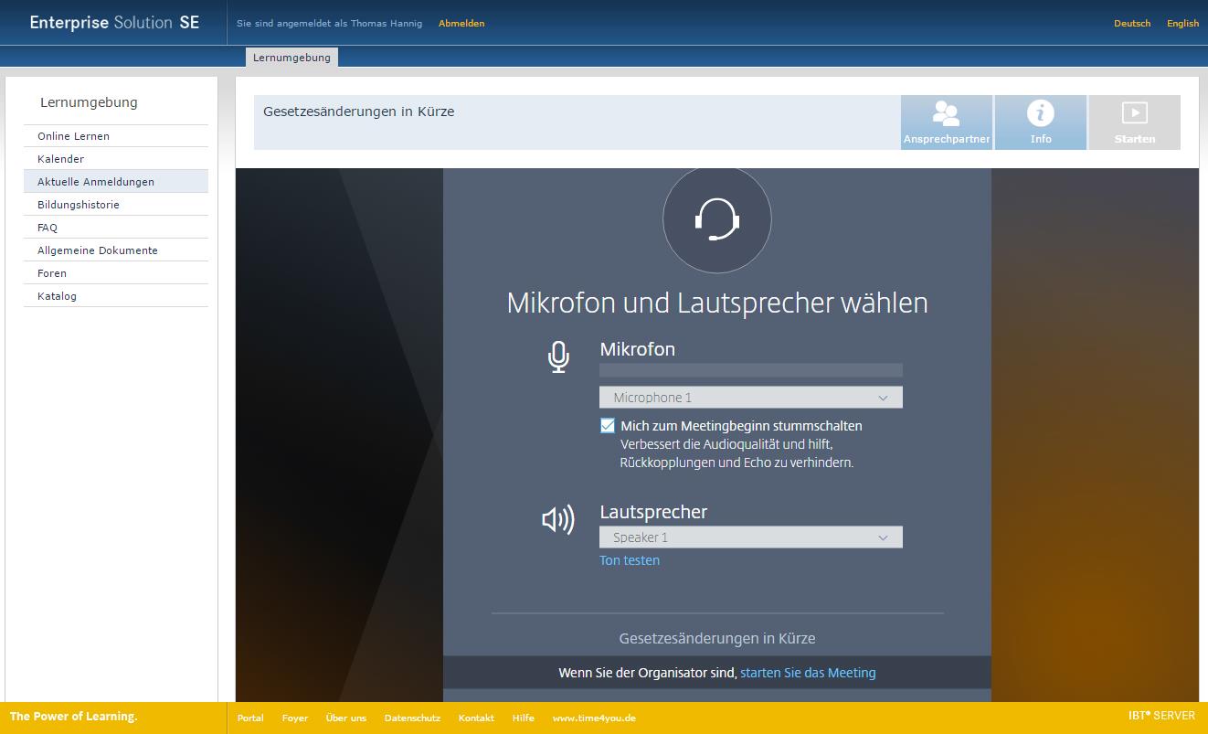Open Allgemeine Dokumente in sidebar
The width and height of the screenshot is (1208, 734).
pyautogui.click(x=116, y=250)
